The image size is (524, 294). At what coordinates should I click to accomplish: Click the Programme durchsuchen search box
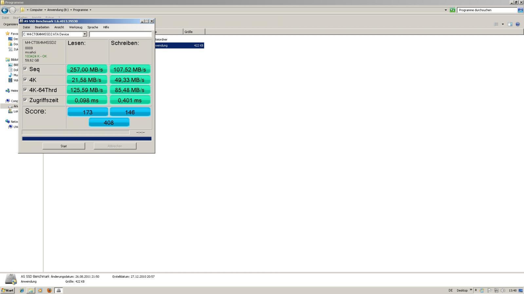point(487,10)
